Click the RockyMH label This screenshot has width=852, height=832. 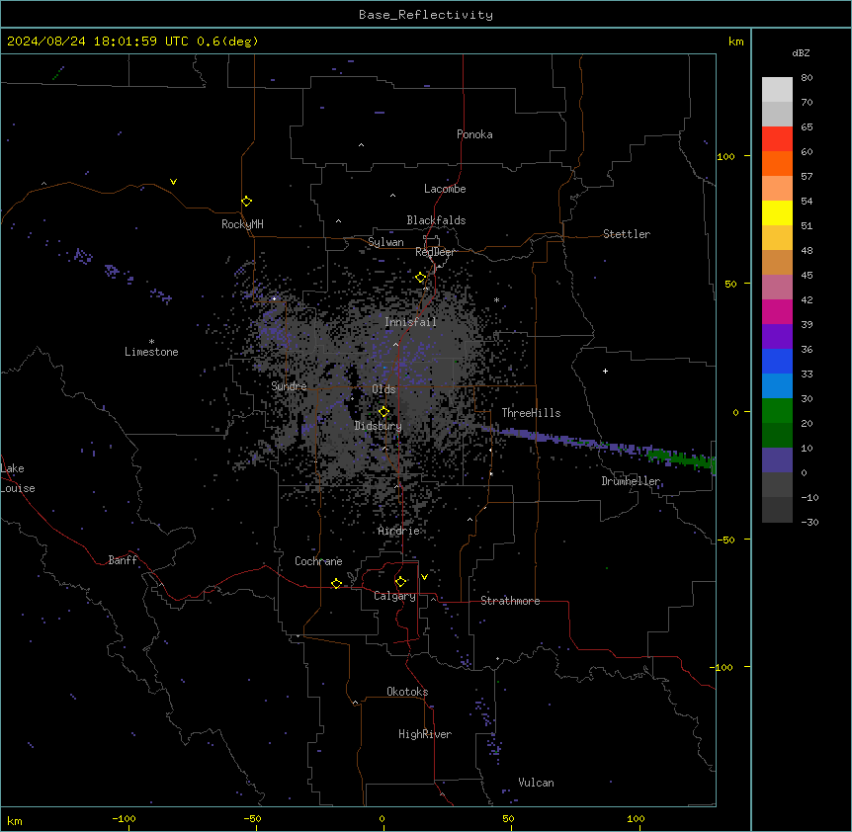242,224
